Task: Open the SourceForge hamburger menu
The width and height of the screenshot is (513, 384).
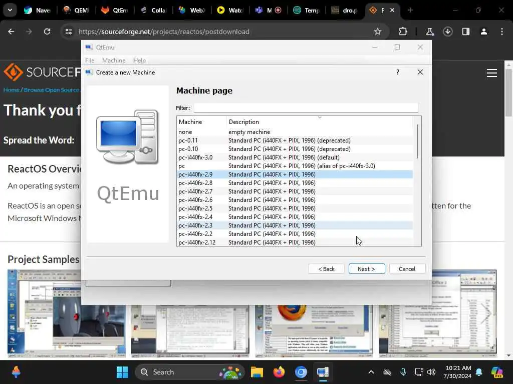Action: [x=492, y=73]
